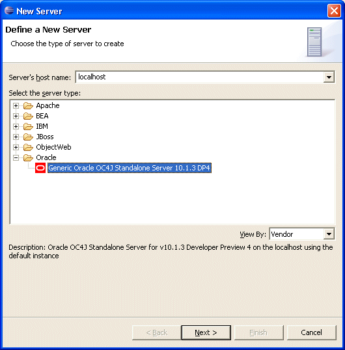345x350 pixels.
Task: Open the host name dropdown arrow
Action: [x=329, y=77]
